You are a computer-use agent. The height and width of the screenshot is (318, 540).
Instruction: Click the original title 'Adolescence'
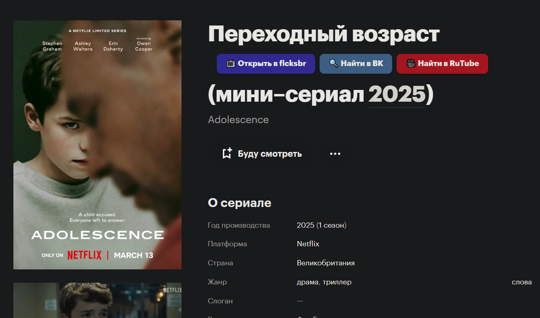tap(238, 120)
